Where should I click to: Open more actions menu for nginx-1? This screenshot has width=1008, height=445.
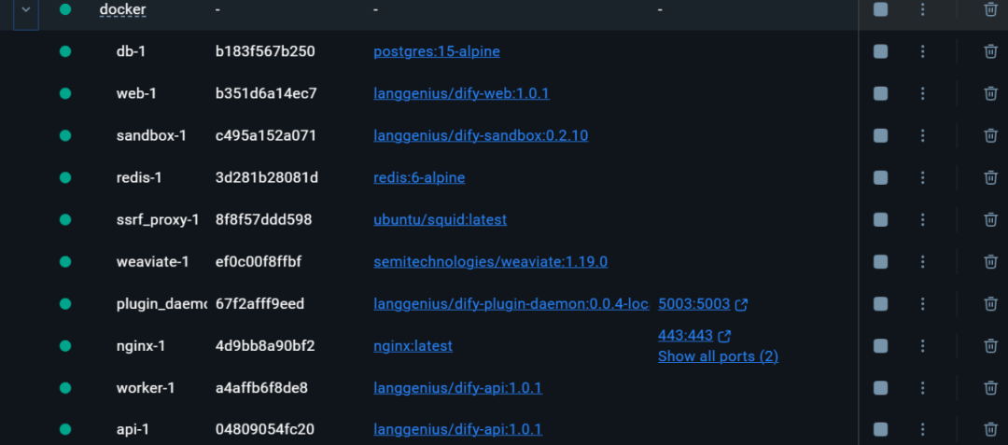(922, 346)
